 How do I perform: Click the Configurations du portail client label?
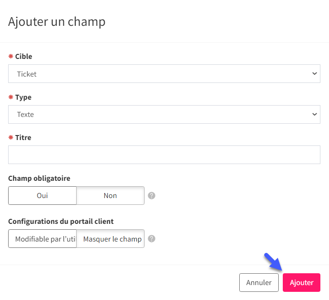[x=61, y=222]
